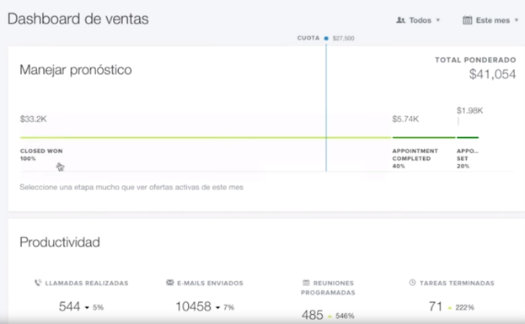Click the 5% decrease indicator

[94, 307]
